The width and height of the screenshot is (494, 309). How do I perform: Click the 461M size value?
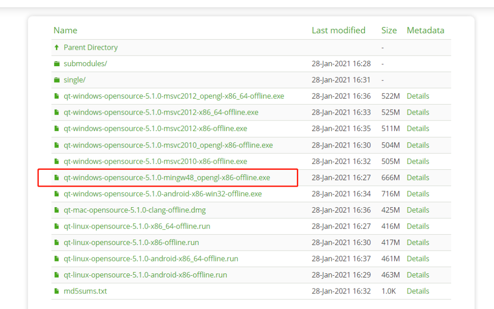point(391,259)
